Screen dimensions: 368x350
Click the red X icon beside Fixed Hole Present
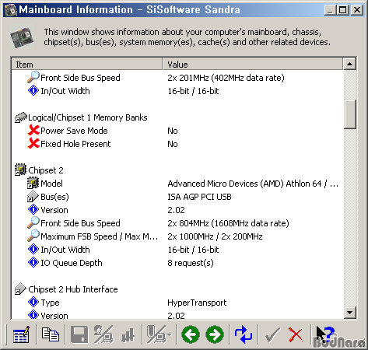pos(33,143)
